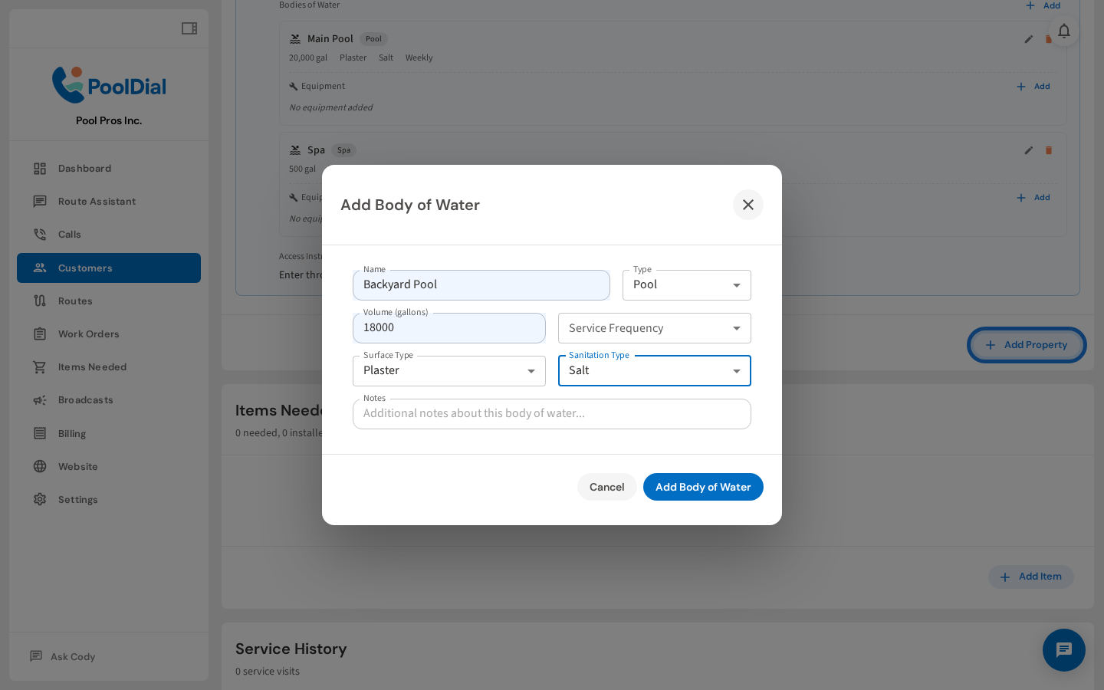The height and width of the screenshot is (690, 1104).
Task: Click into the Volume gallons field
Action: [x=449, y=328]
